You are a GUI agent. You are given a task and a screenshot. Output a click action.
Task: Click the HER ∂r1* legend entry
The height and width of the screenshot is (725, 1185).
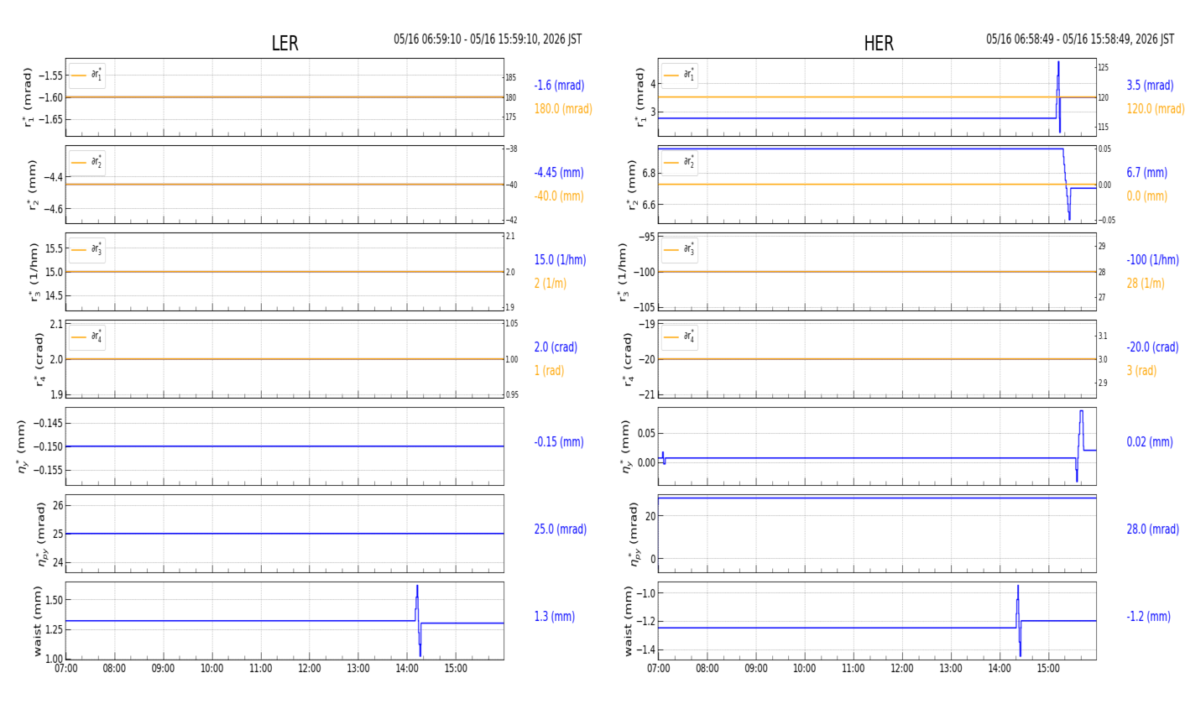(x=680, y=76)
